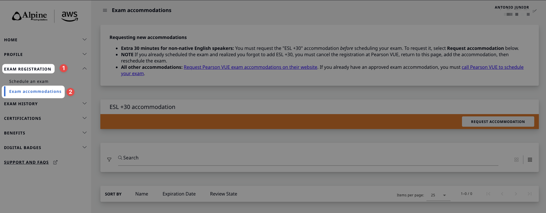Image resolution: width=546 pixels, height=213 pixels.
Task: Open the Items per page dropdown
Action: pyautogui.click(x=438, y=195)
